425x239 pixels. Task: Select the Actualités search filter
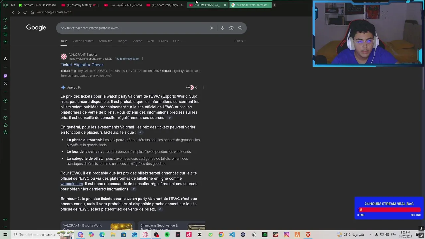click(105, 41)
